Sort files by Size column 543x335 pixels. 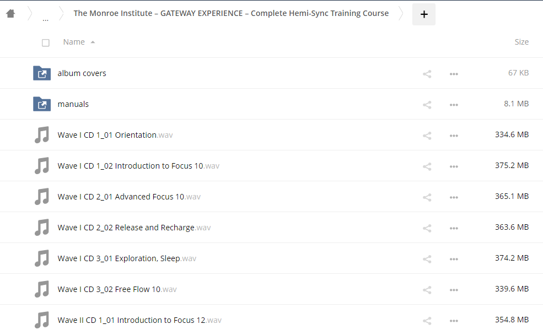tap(522, 42)
